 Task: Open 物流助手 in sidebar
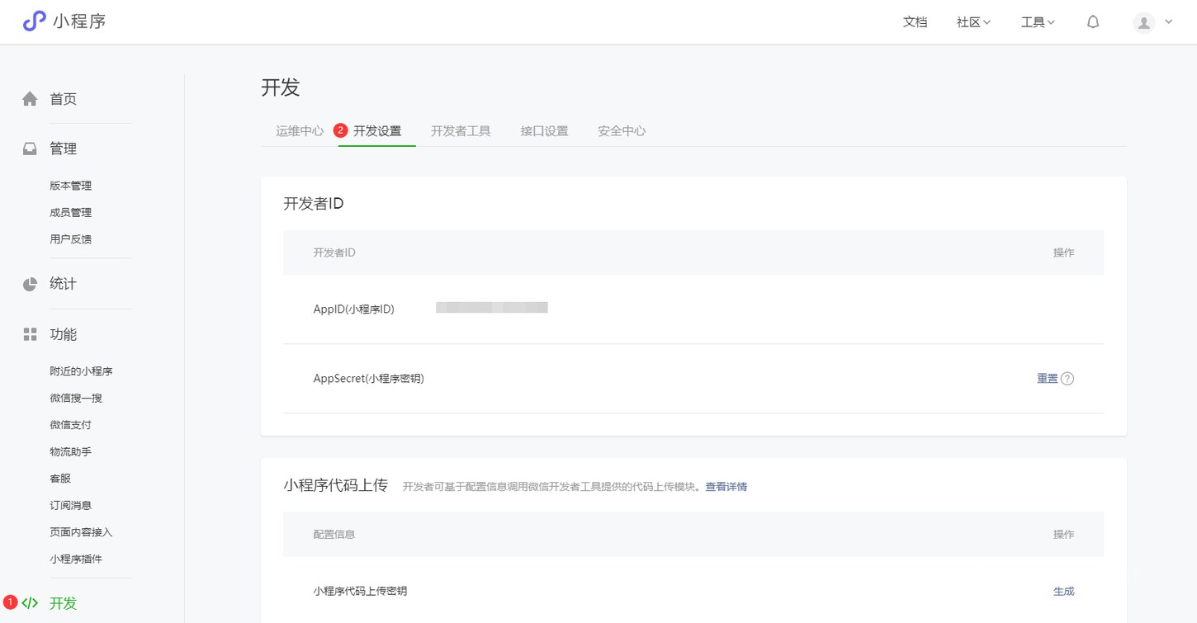[71, 452]
